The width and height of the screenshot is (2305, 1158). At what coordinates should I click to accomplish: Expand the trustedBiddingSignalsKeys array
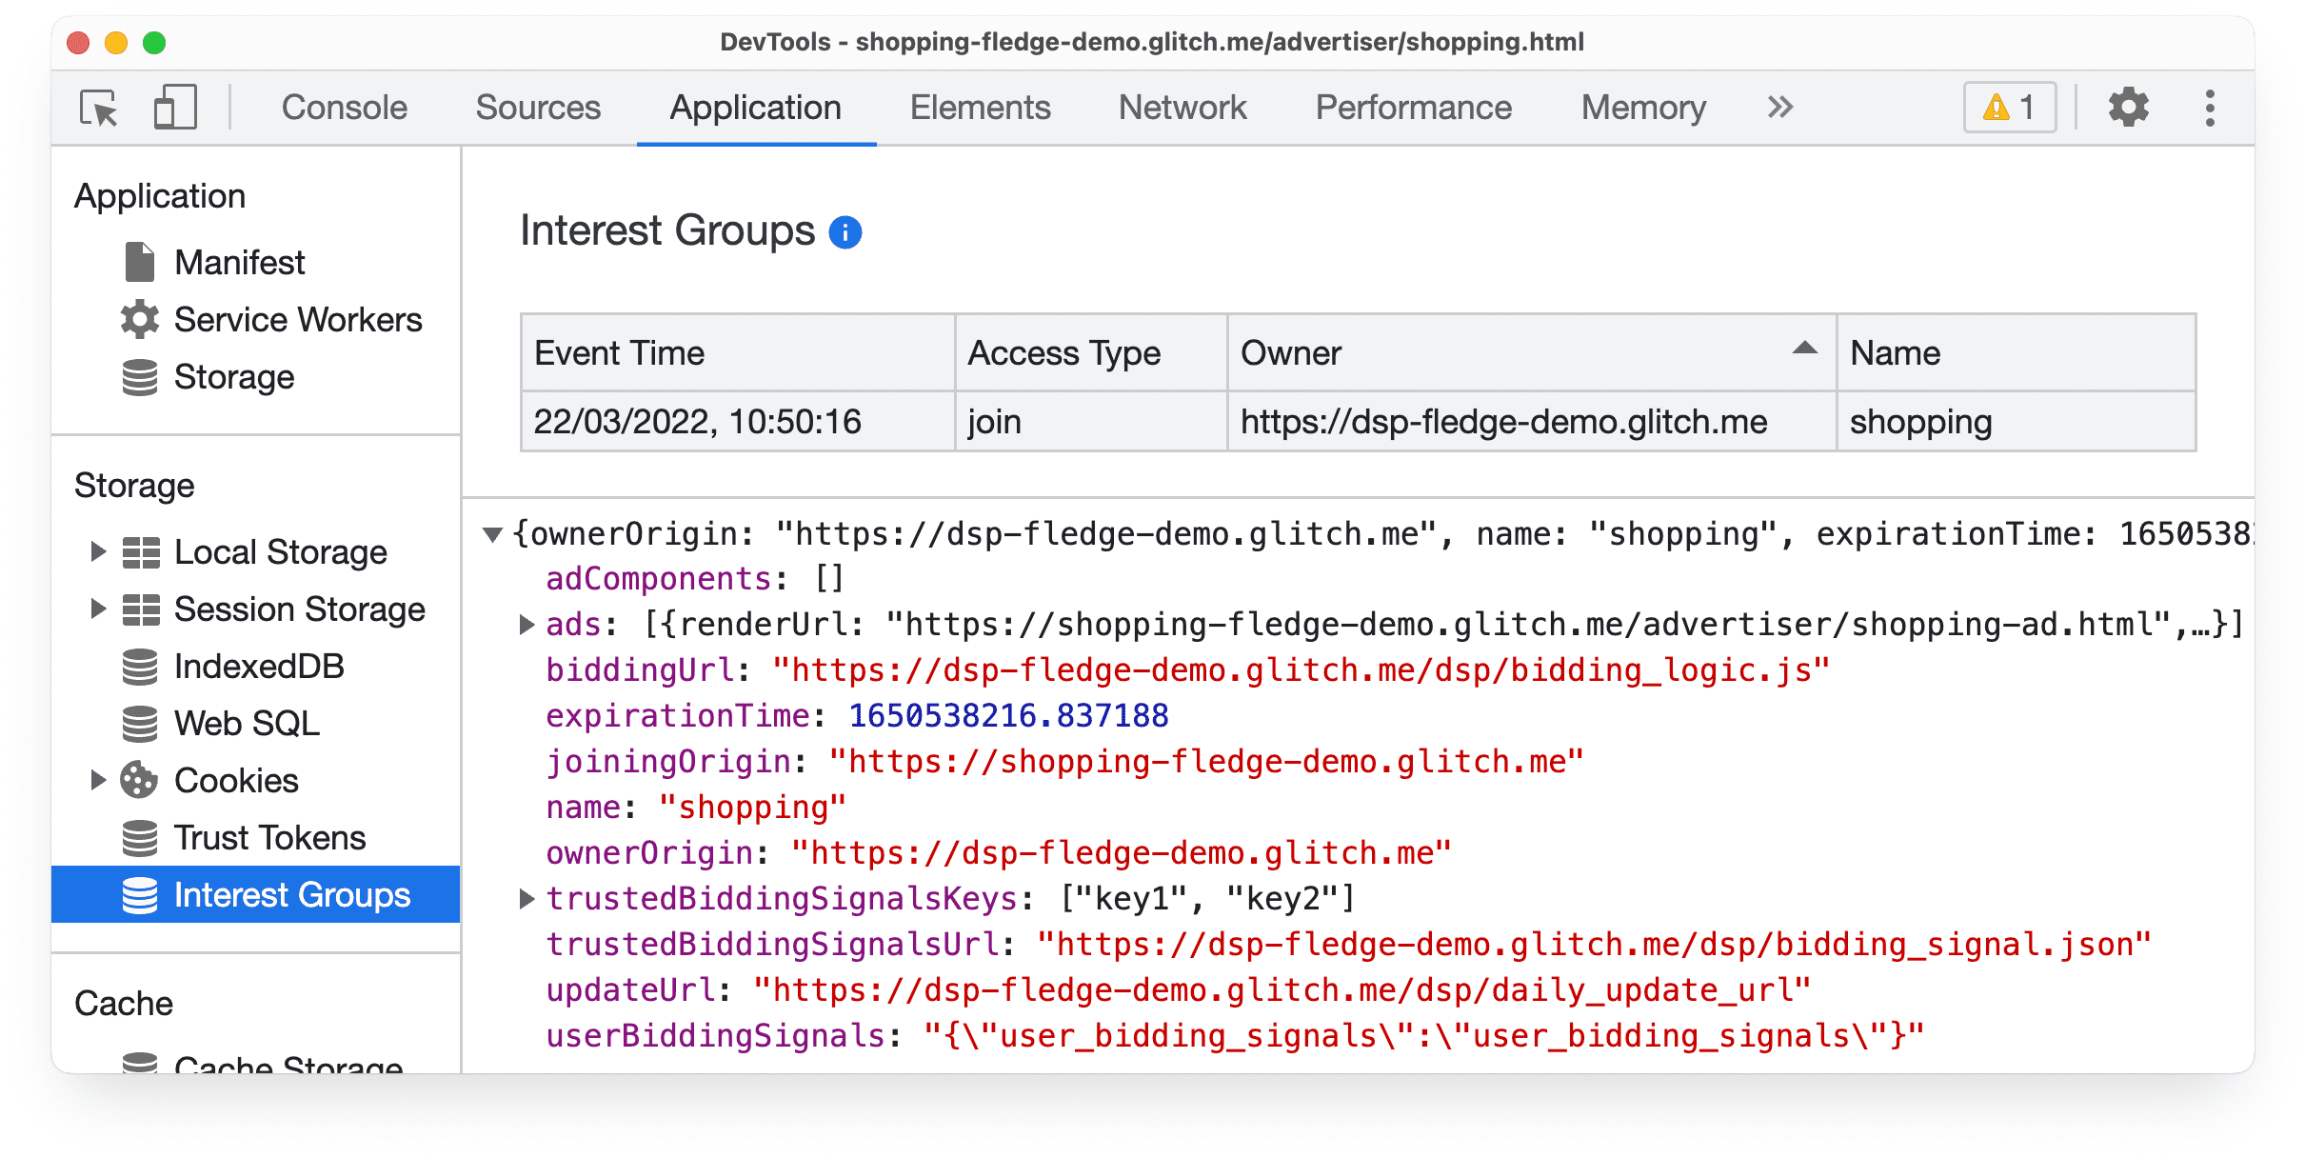point(527,898)
